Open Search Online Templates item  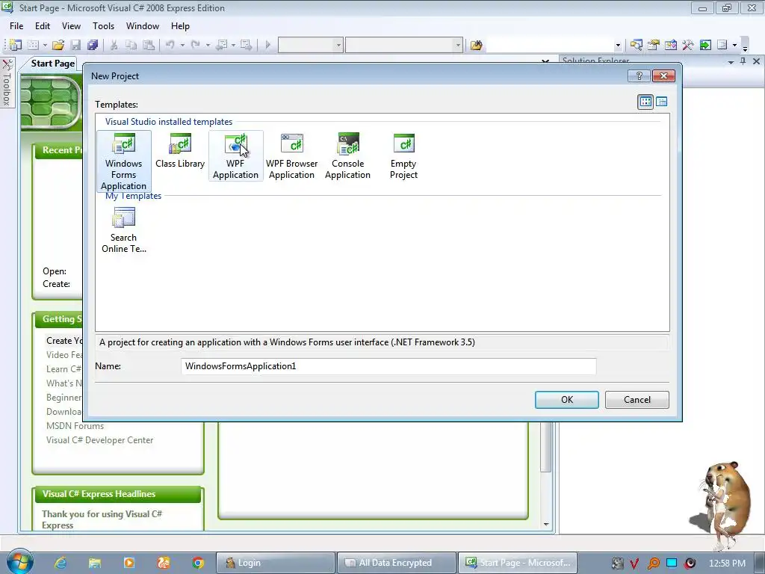coord(123,230)
